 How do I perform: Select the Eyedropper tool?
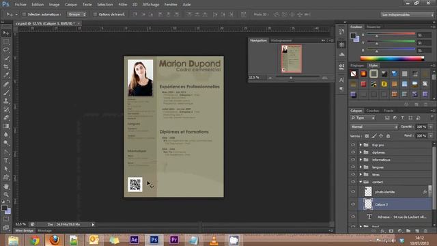pyautogui.click(x=6, y=75)
